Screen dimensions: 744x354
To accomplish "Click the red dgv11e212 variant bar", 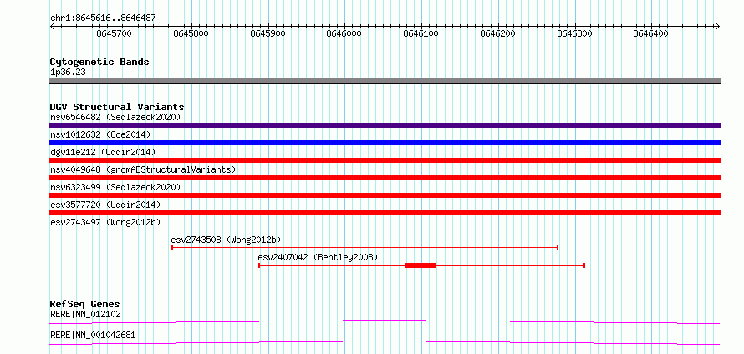I will (x=385, y=160).
